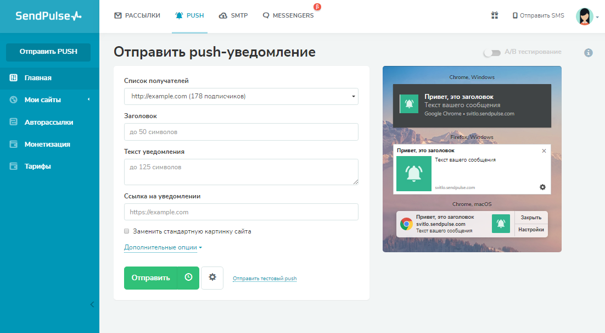Click Закрыть in macOS preview

coord(531,218)
